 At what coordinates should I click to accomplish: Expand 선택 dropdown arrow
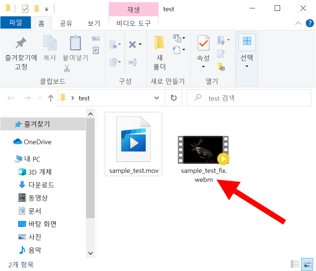247,66
